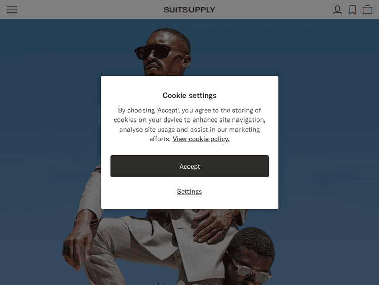Viewport: 379px width, 285px height.
Task: Click the underlined Settings text in dialog
Action: 189,191
